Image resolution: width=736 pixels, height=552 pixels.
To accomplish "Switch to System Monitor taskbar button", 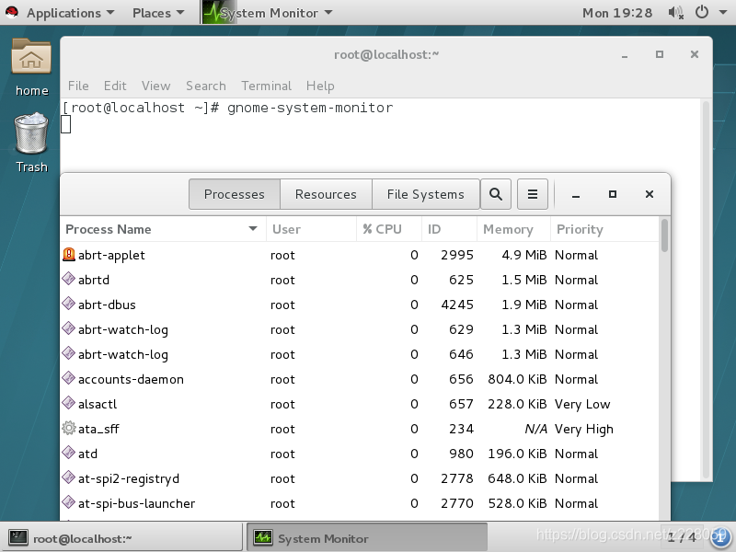I will tap(366, 537).
